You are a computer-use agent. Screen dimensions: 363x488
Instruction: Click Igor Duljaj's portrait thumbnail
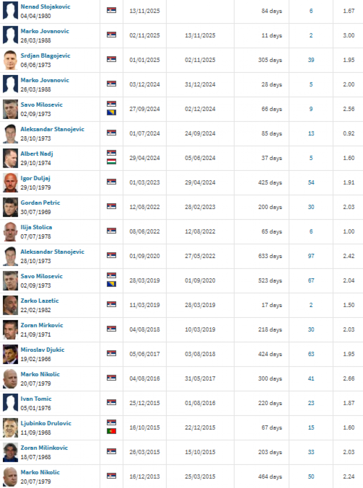pyautogui.click(x=10, y=183)
